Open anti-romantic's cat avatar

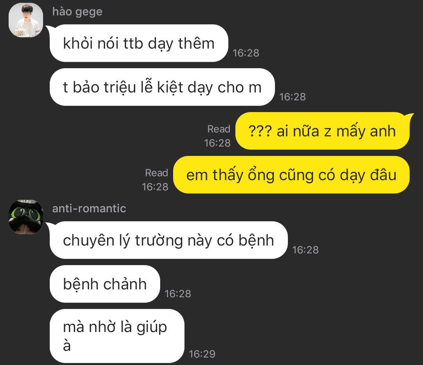coord(25,217)
